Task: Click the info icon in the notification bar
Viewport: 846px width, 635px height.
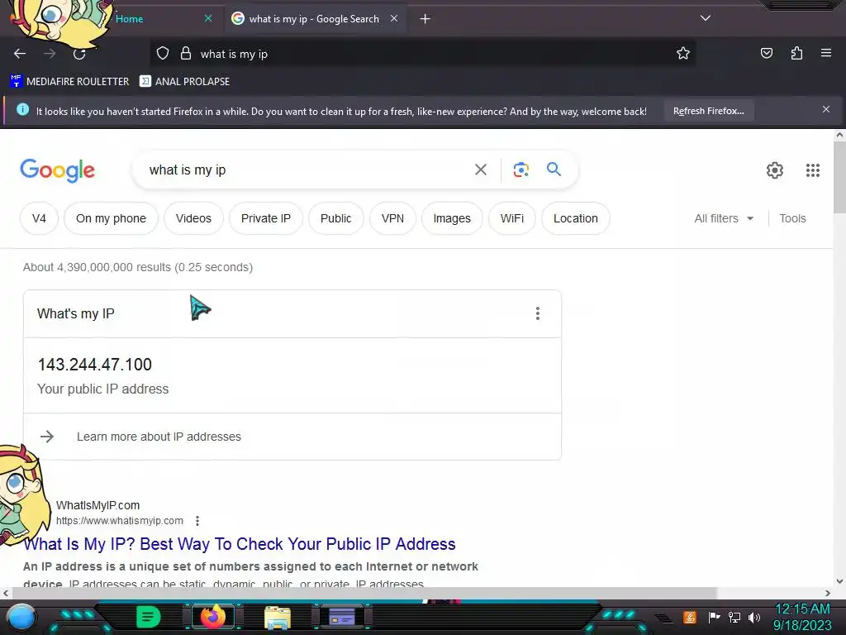Action: (x=22, y=110)
